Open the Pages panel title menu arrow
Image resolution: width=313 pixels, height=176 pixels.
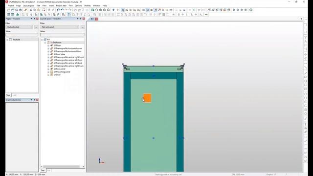pos(31,19)
